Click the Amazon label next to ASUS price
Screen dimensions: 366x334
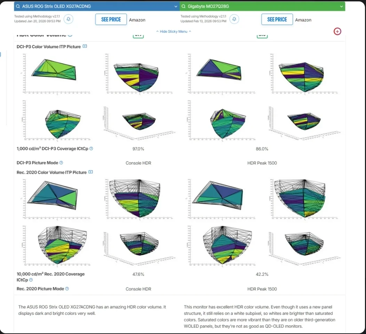(137, 20)
